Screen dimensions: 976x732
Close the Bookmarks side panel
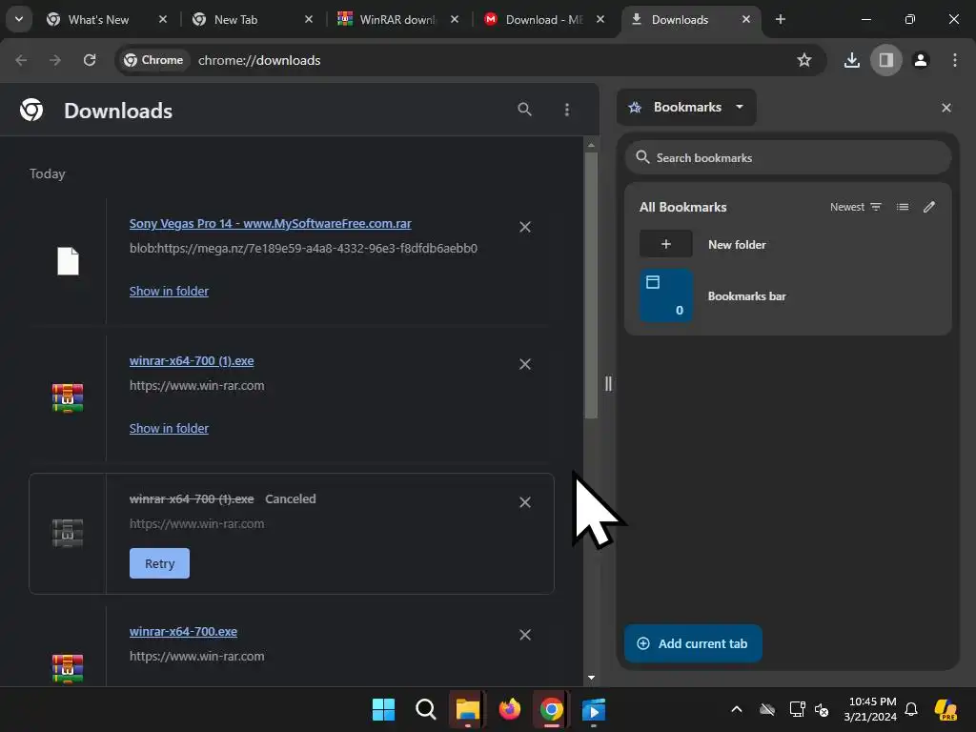pyautogui.click(x=946, y=108)
